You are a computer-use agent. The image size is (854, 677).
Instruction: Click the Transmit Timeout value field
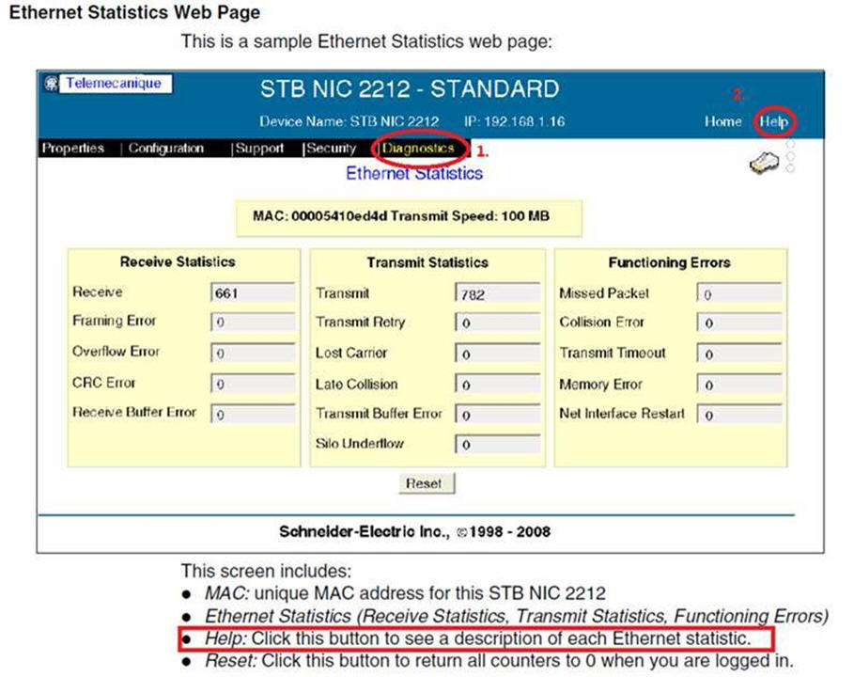[x=739, y=354]
